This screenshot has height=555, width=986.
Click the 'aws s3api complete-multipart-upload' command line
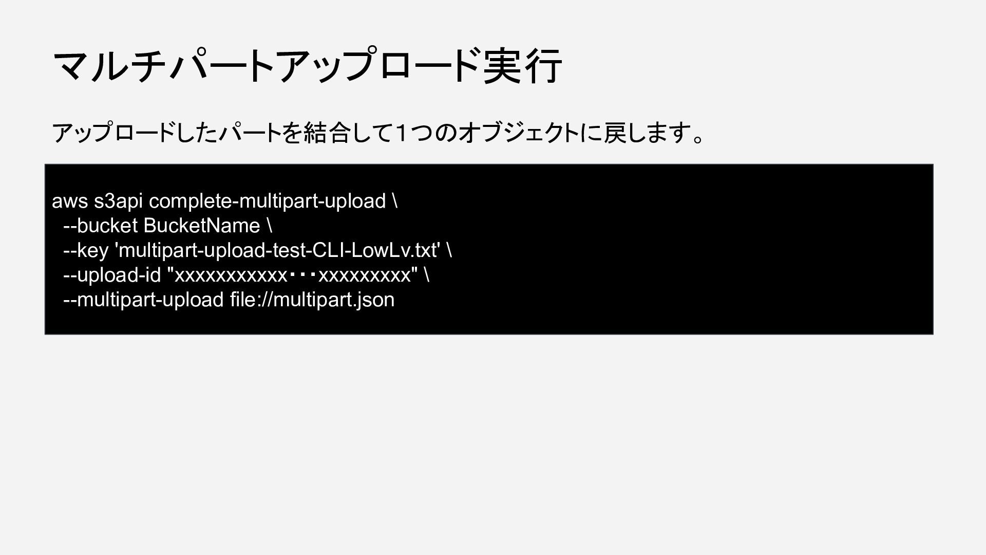pos(225,201)
